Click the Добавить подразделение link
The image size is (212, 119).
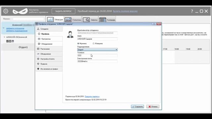[x=17, y=31]
